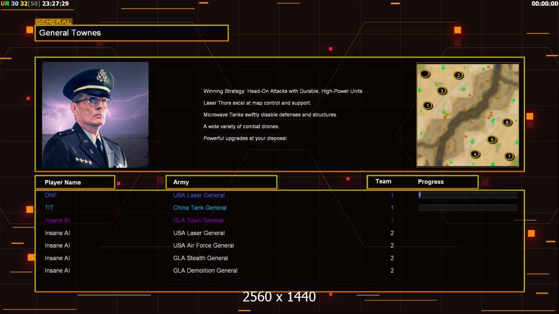Click the Team column header
This screenshot has height=314, width=559.
click(383, 182)
